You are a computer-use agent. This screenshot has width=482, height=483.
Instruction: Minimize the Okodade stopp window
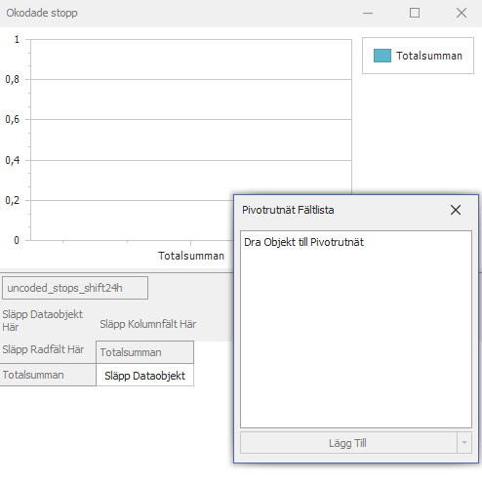point(368,13)
